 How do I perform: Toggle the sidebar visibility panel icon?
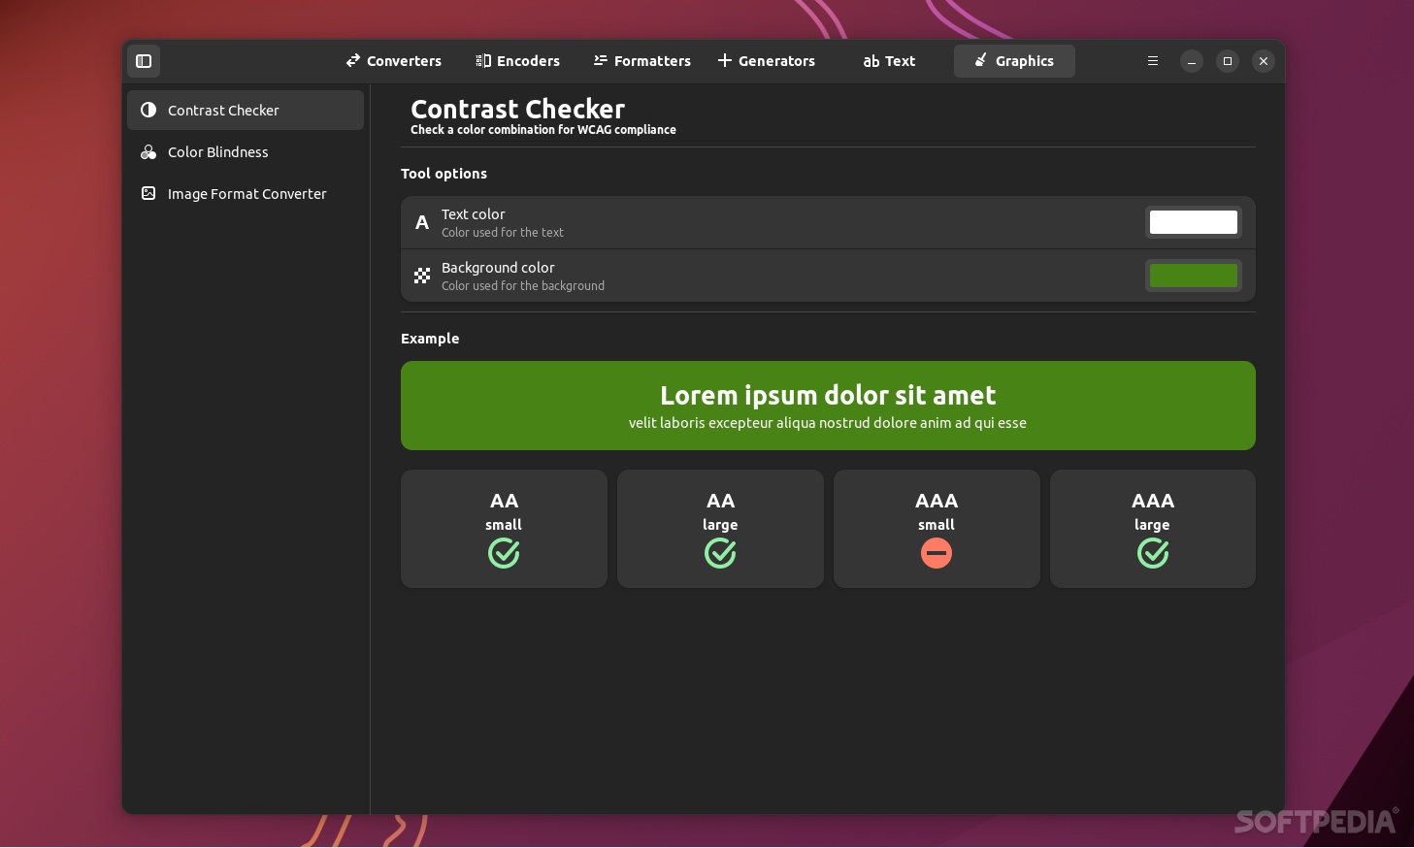144,61
